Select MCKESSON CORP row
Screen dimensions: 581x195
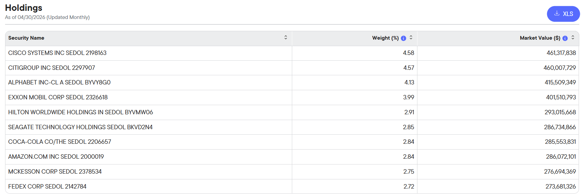click(x=292, y=172)
